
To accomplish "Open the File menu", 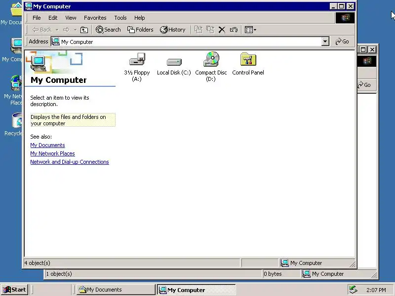I will pyautogui.click(x=37, y=18).
